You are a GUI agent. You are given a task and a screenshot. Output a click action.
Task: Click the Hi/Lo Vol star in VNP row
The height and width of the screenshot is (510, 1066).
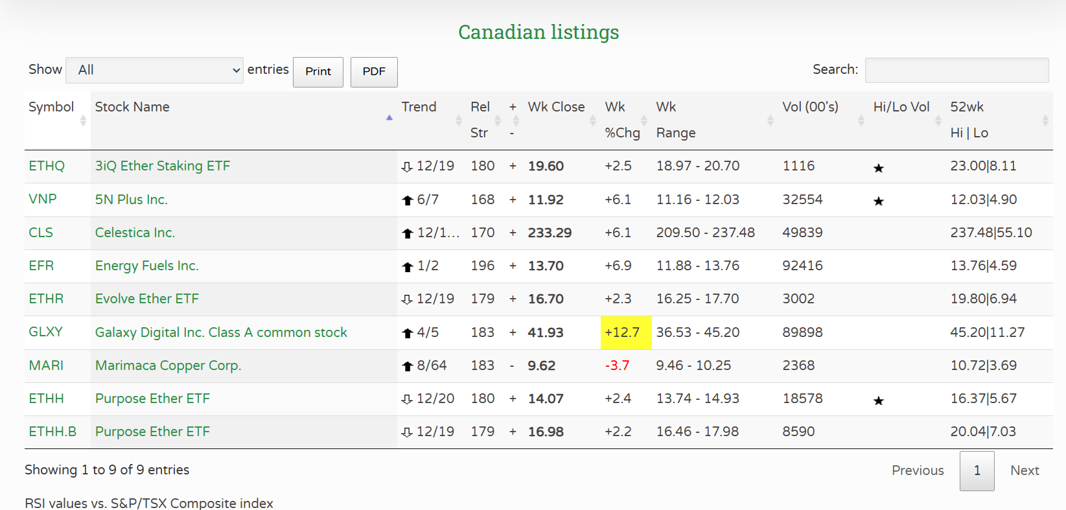click(x=879, y=201)
